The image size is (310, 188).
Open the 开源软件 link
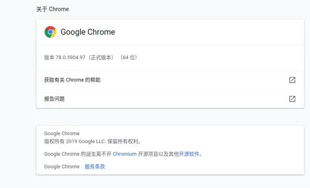(x=189, y=154)
